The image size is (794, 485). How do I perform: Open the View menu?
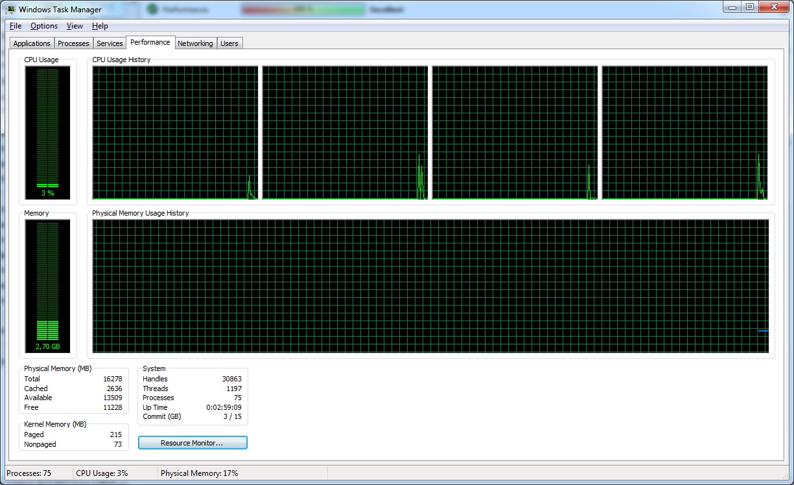pos(75,26)
